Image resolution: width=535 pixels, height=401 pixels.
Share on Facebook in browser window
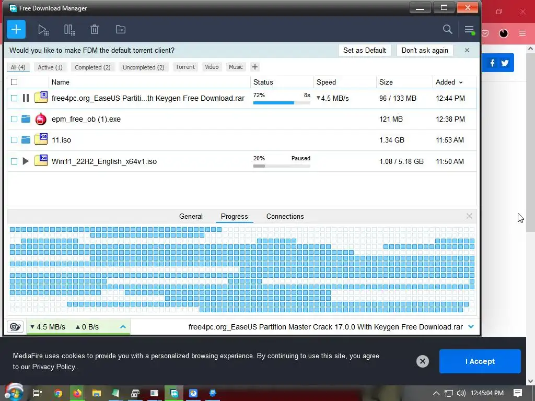click(x=492, y=63)
